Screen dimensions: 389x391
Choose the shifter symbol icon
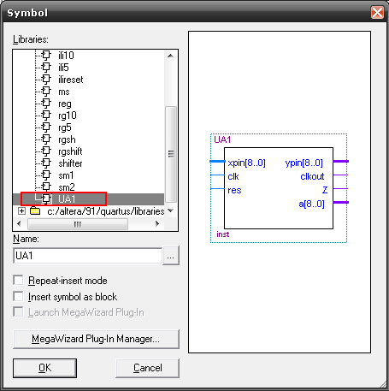click(46, 163)
